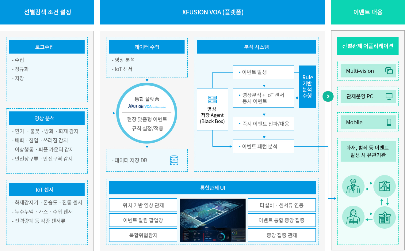
Task: Click the fire station building icon
Action: point(384,217)
